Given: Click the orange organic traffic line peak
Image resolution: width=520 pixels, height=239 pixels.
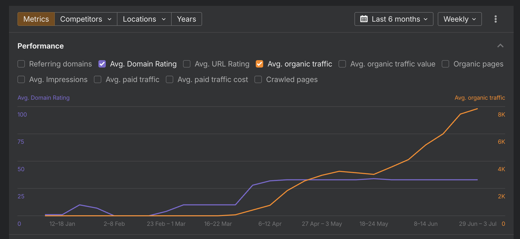Looking at the screenshot, I should 477,109.
